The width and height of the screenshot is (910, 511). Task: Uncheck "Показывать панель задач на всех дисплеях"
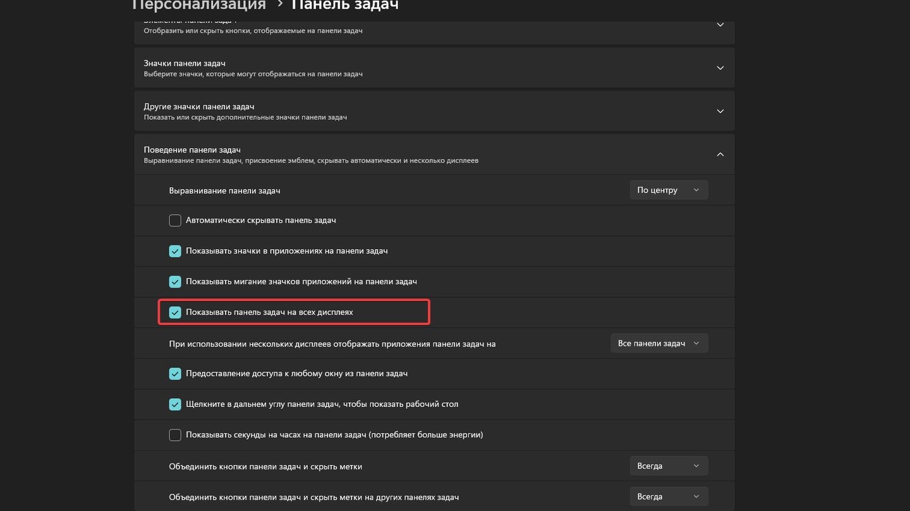click(x=175, y=312)
